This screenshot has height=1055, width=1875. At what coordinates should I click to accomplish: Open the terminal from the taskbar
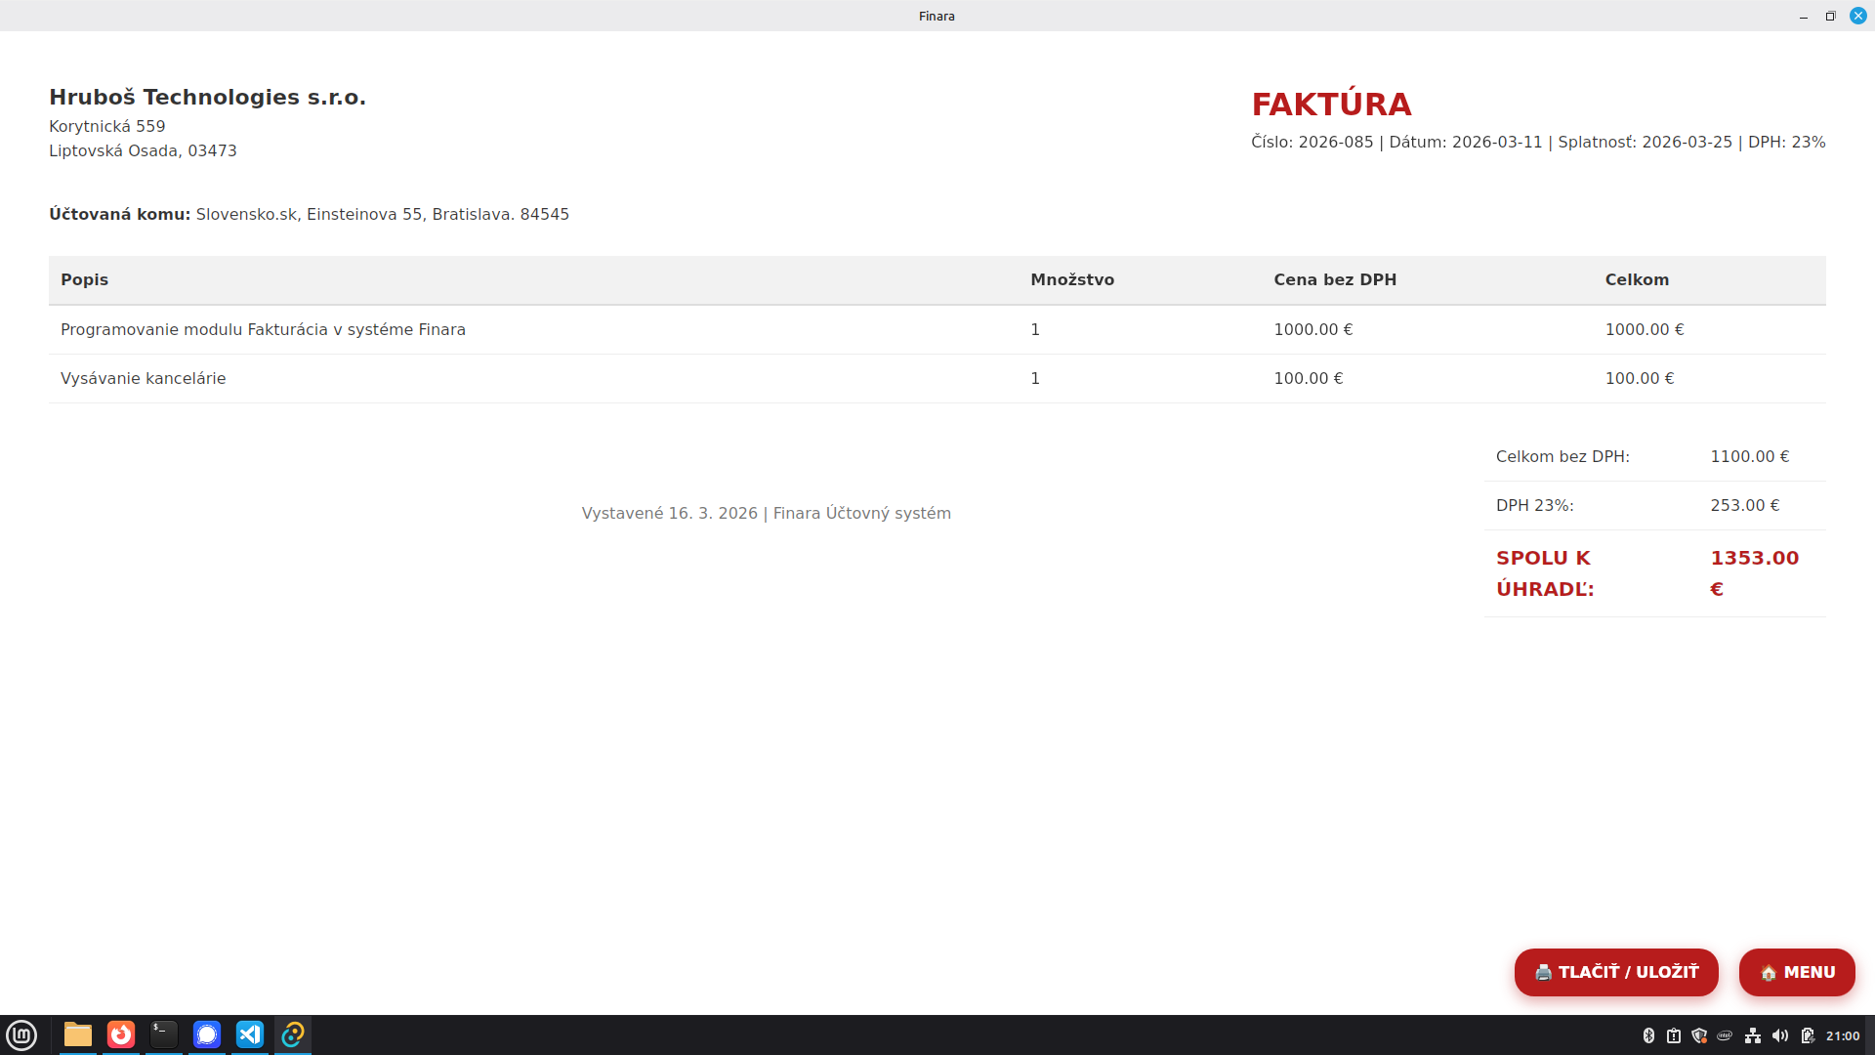(x=163, y=1034)
